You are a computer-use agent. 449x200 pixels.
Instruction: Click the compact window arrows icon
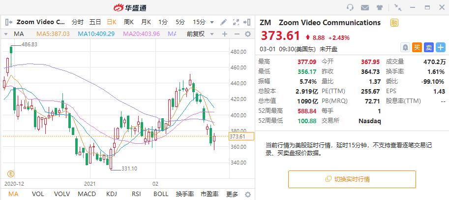(x=398, y=7)
